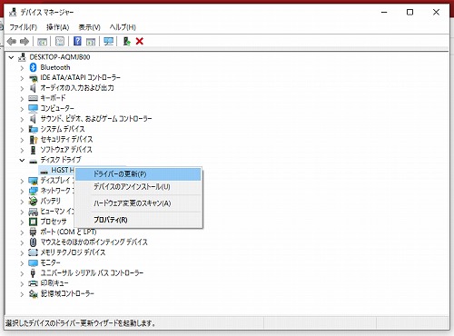Click the forward arrow in the toolbar
Image resolution: width=454 pixels, height=336 pixels.
tap(25, 41)
